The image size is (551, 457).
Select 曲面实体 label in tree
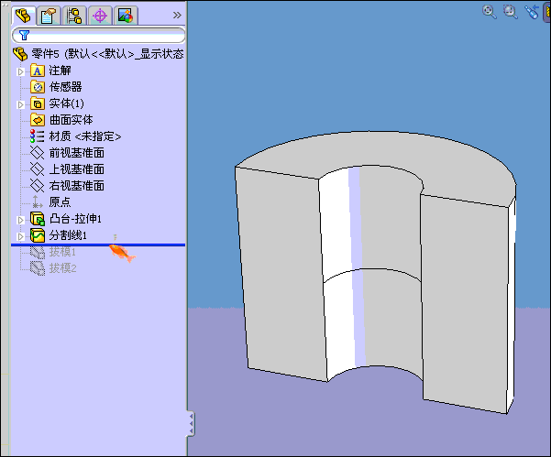point(71,120)
